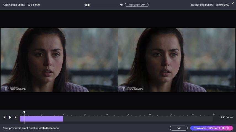Image resolution: width=236 pixels, height=132 pixels.
Task: Click the zoom out magnifier icon
Action: coord(86,5)
